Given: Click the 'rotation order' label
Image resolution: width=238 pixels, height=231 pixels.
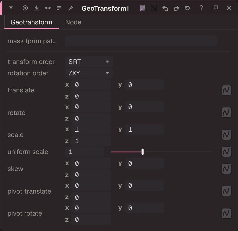Looking at the screenshot, I should (x=28, y=73).
